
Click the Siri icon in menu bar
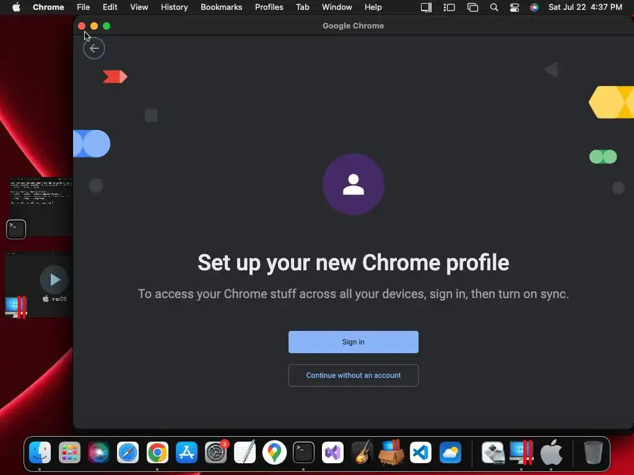click(534, 7)
